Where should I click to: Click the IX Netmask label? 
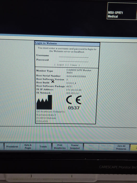coord(44,93)
